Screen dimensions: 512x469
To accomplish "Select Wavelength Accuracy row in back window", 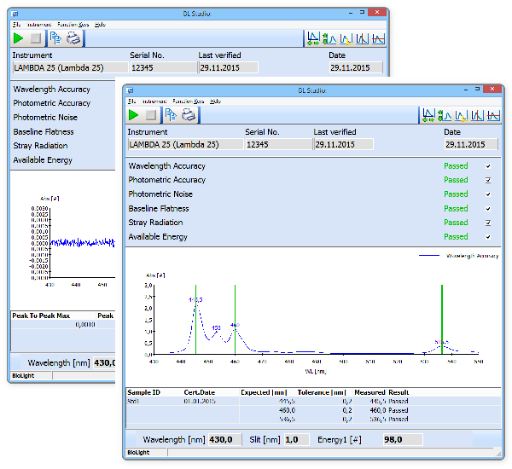I will click(51, 90).
